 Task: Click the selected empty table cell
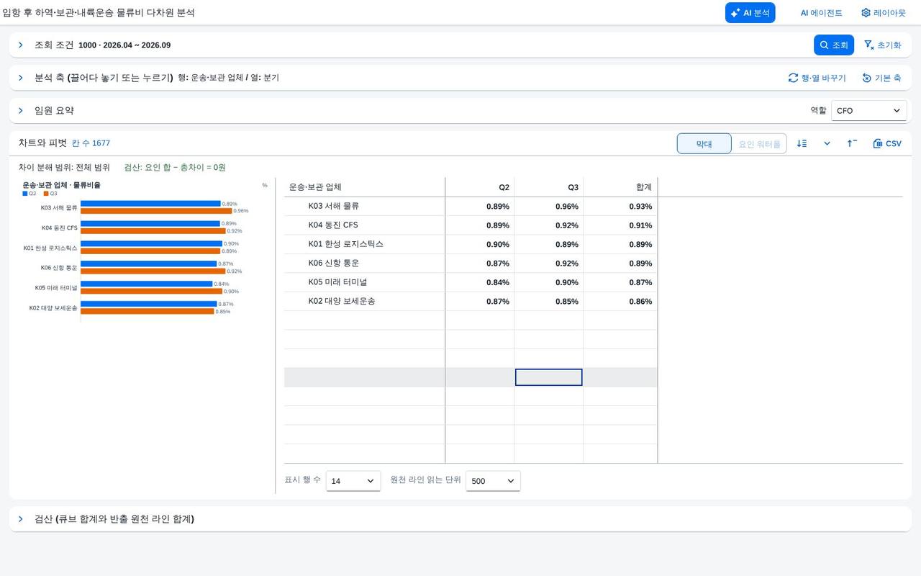point(549,377)
